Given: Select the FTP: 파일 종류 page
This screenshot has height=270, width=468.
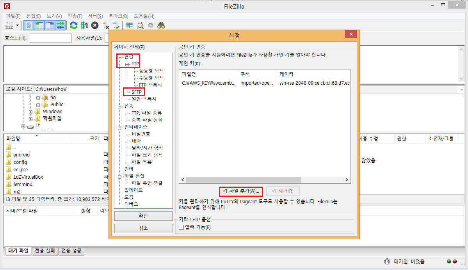Looking at the screenshot, I should tap(146, 113).
